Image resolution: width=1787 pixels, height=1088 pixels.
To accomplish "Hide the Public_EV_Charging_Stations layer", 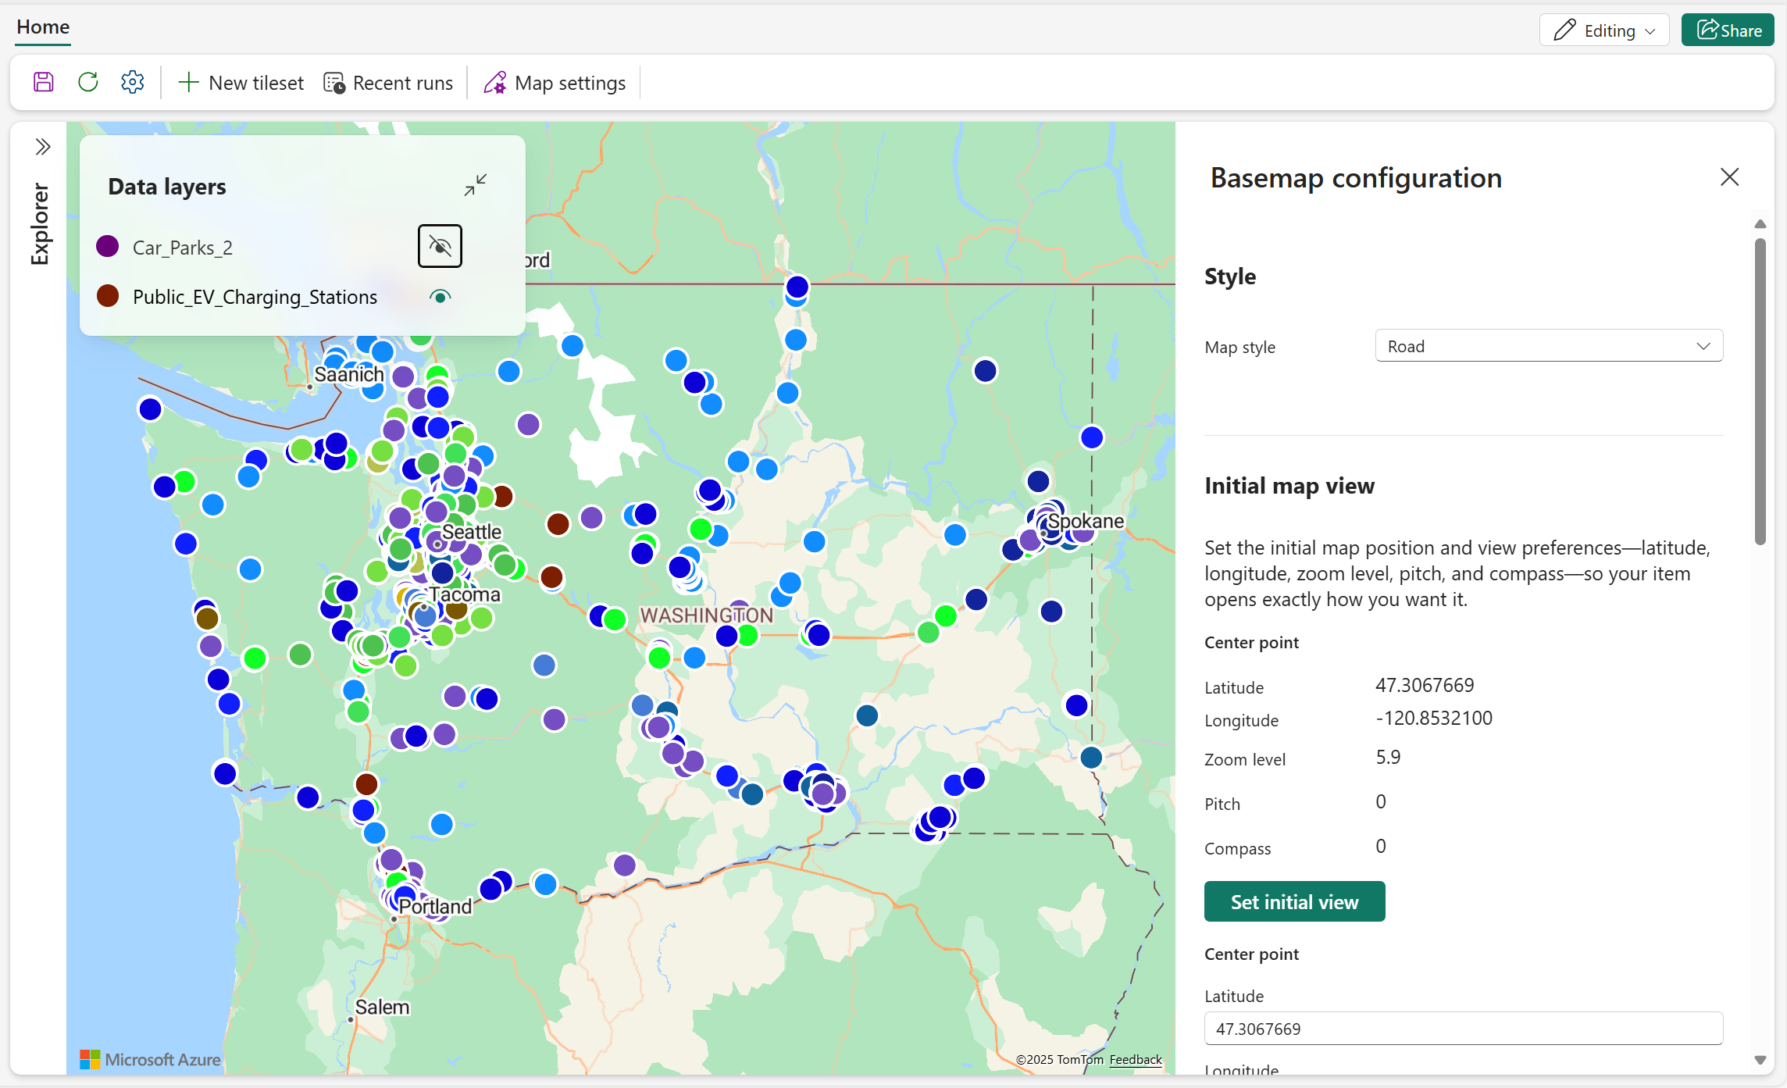I will pos(440,296).
